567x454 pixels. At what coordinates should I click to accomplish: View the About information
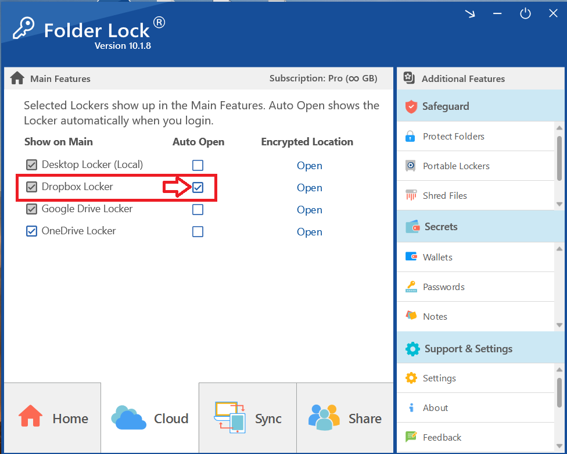click(x=436, y=407)
